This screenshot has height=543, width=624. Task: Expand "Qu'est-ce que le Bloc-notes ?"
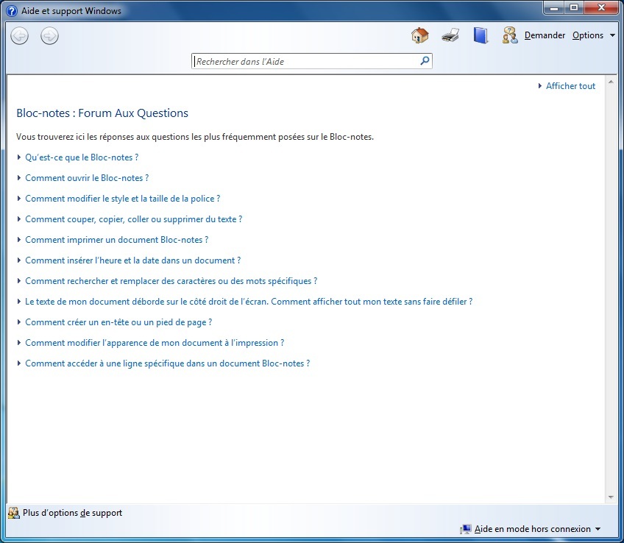click(x=82, y=157)
